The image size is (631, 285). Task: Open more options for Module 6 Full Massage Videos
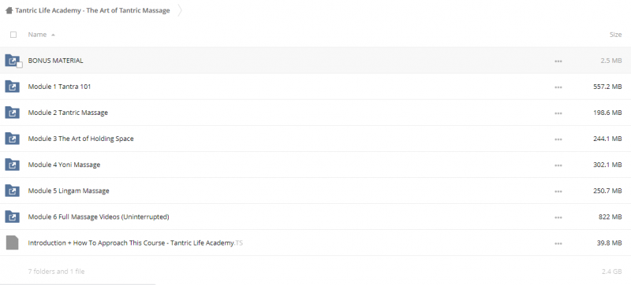point(558,217)
